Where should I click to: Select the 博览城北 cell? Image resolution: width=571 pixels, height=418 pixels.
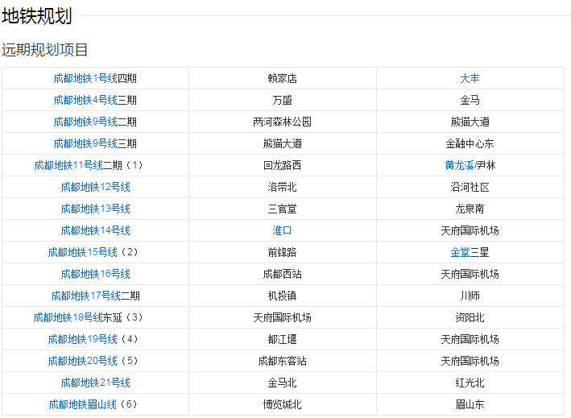click(282, 404)
